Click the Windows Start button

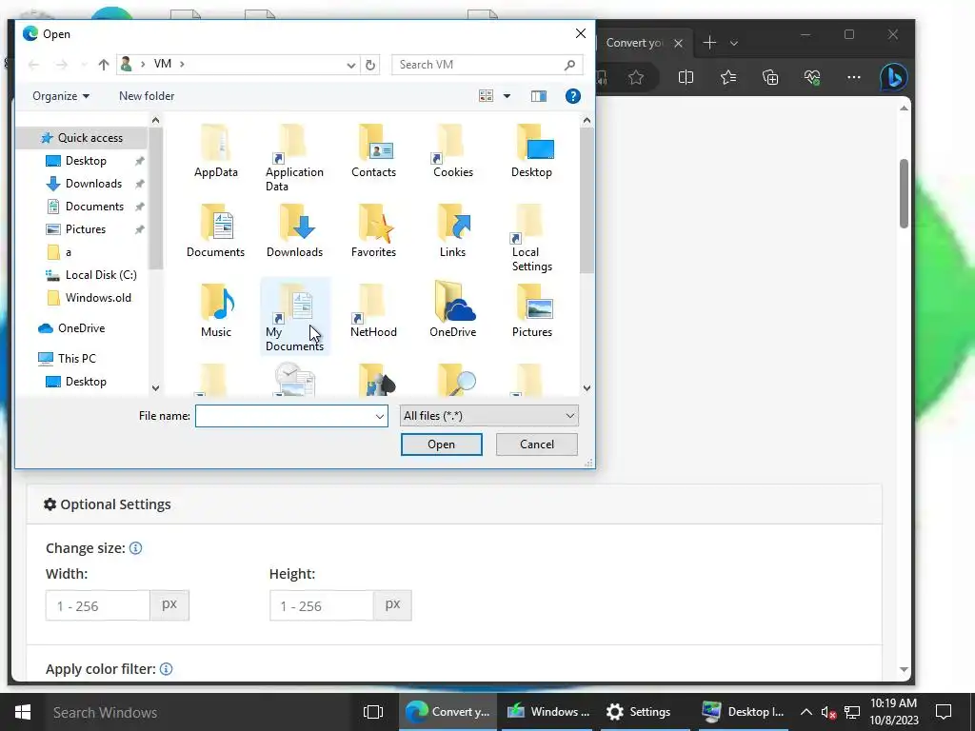click(23, 712)
